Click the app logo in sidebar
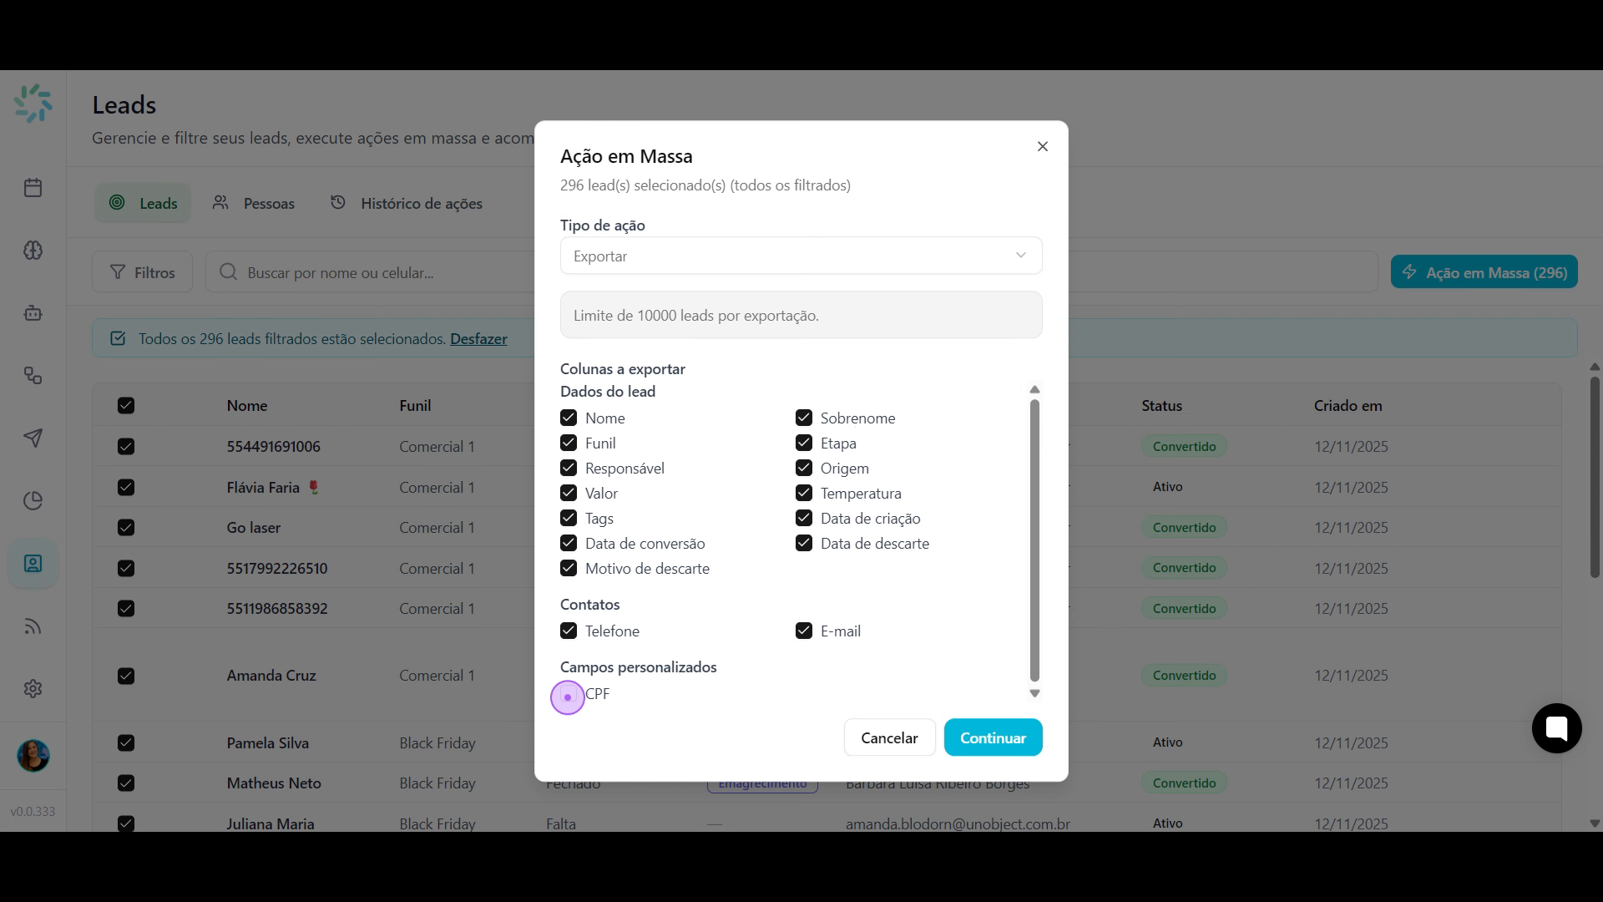Image resolution: width=1603 pixels, height=902 pixels. tap(33, 104)
